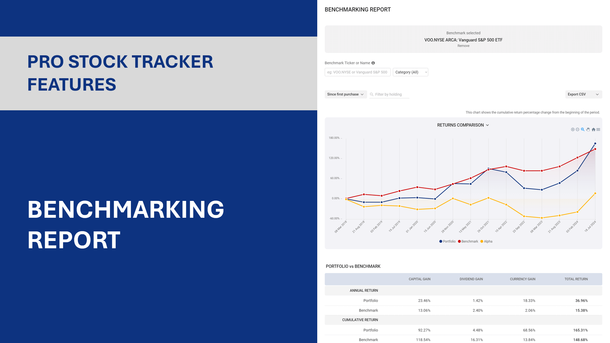Select the CUMULATIVE RETURN section header
Screen dimensions: 610x343
point(360,320)
